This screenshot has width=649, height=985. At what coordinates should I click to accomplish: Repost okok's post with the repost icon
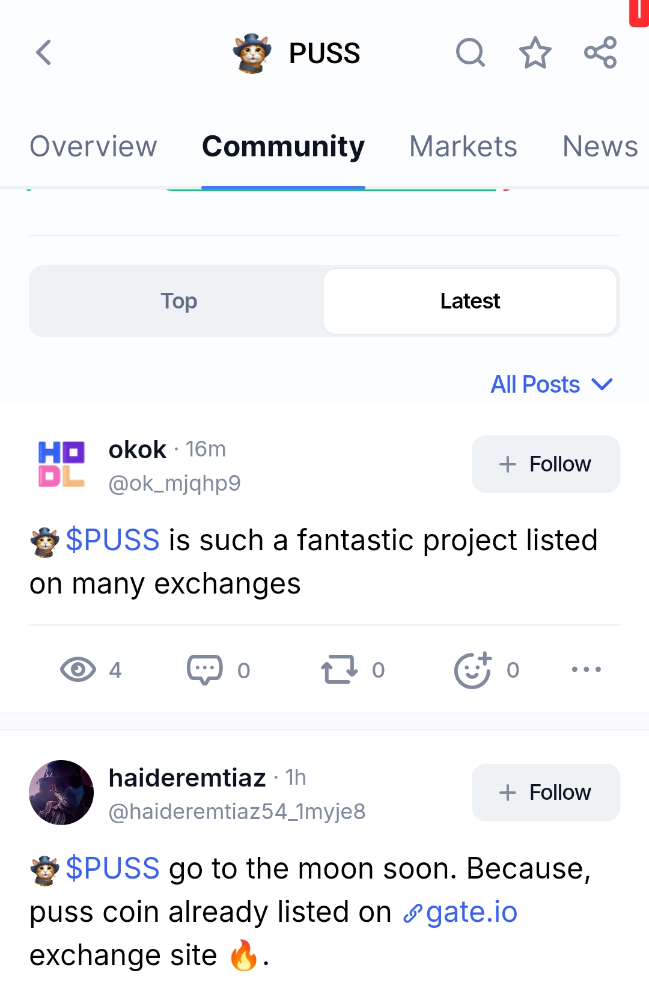click(x=340, y=669)
